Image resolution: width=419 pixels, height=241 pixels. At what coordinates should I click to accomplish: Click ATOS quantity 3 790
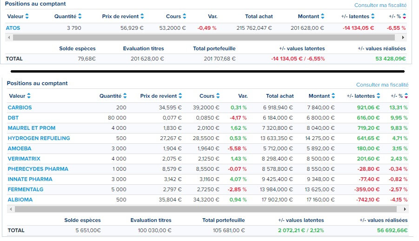coord(74,28)
